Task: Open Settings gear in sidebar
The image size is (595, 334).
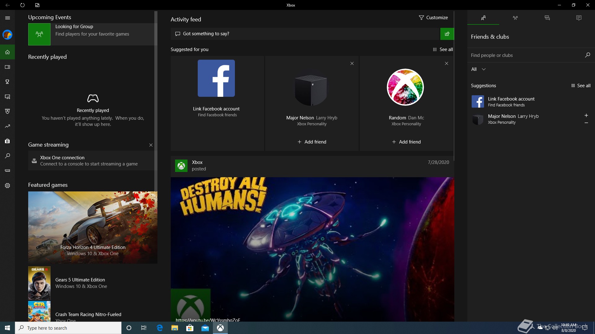Action: tap(7, 186)
